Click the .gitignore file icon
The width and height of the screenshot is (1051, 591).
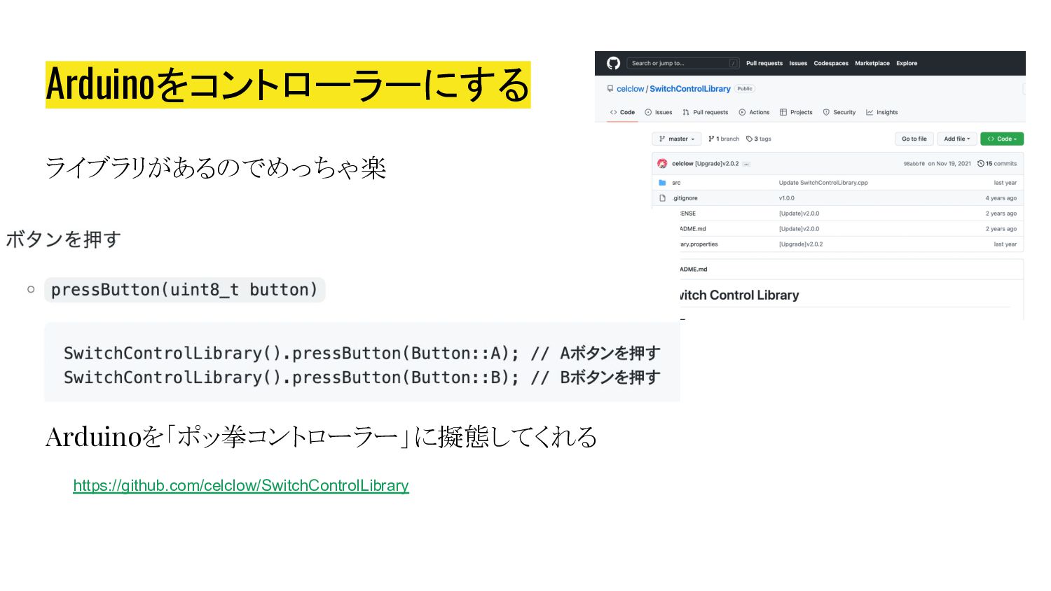[662, 198]
